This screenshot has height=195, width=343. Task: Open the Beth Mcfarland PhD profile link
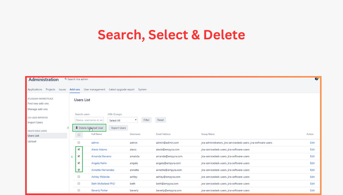tap(103, 184)
